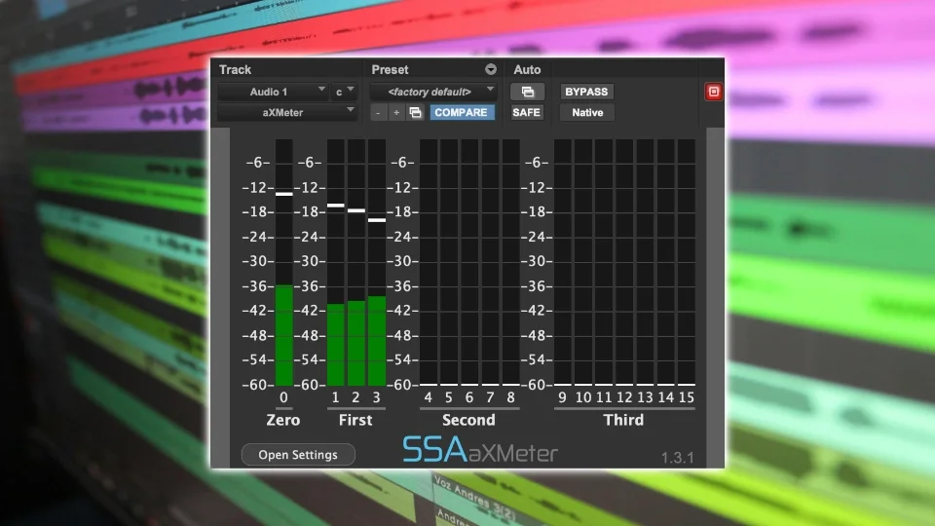Click the Open Settings button

click(x=298, y=455)
